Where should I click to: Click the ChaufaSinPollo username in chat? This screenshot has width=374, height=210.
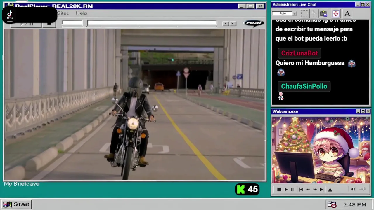click(304, 86)
